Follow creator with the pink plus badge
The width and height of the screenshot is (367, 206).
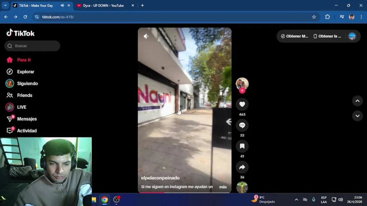click(242, 90)
